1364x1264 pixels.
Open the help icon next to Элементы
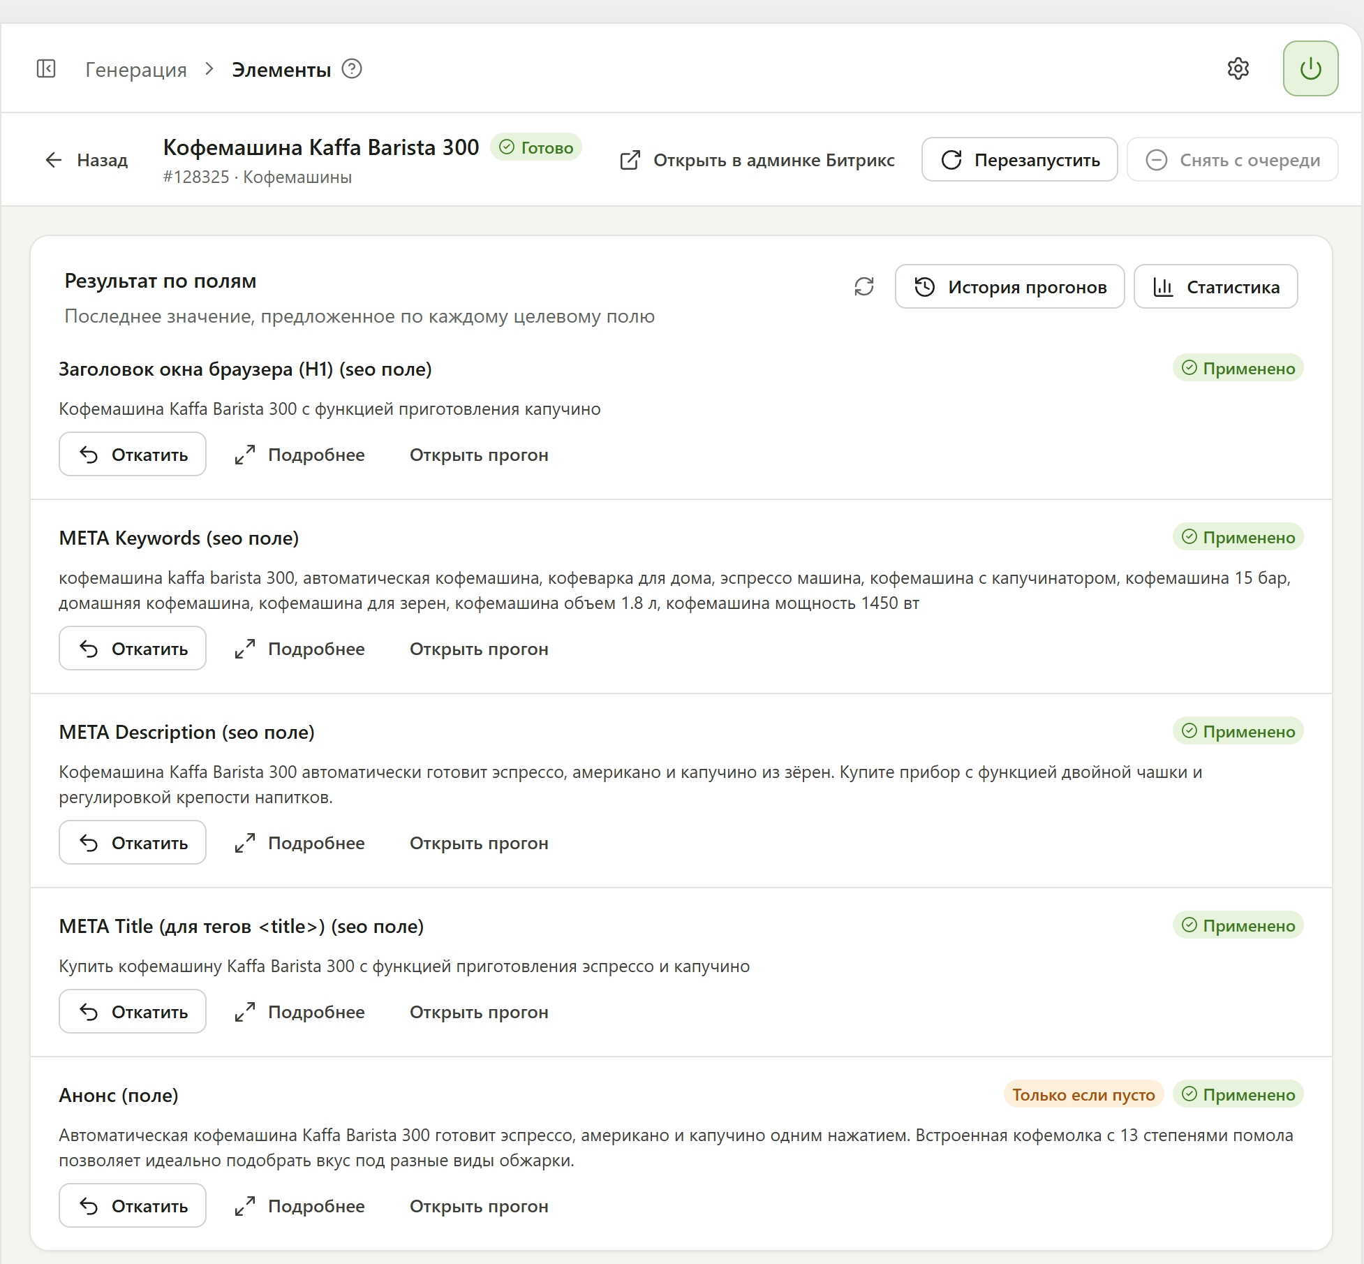(x=352, y=69)
